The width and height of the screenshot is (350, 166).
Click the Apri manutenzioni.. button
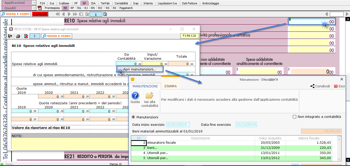pos(140,69)
